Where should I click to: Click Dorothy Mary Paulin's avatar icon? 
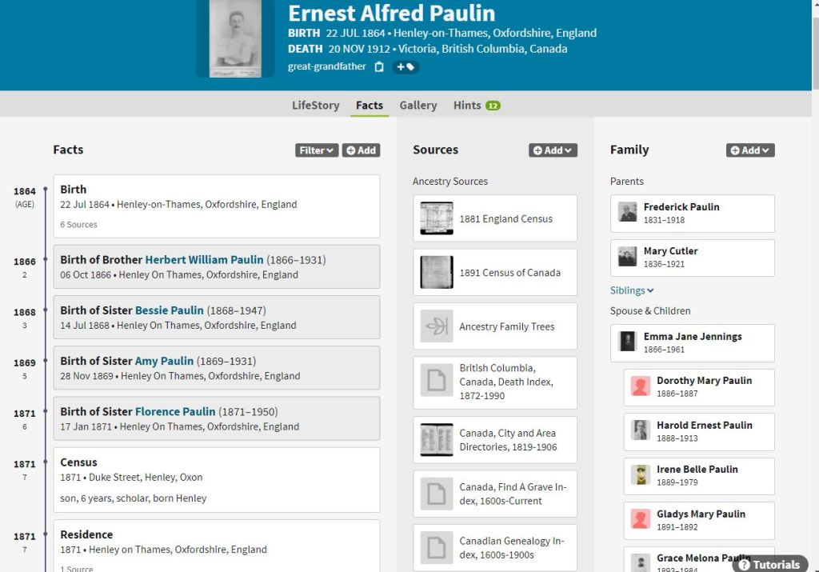(x=640, y=387)
